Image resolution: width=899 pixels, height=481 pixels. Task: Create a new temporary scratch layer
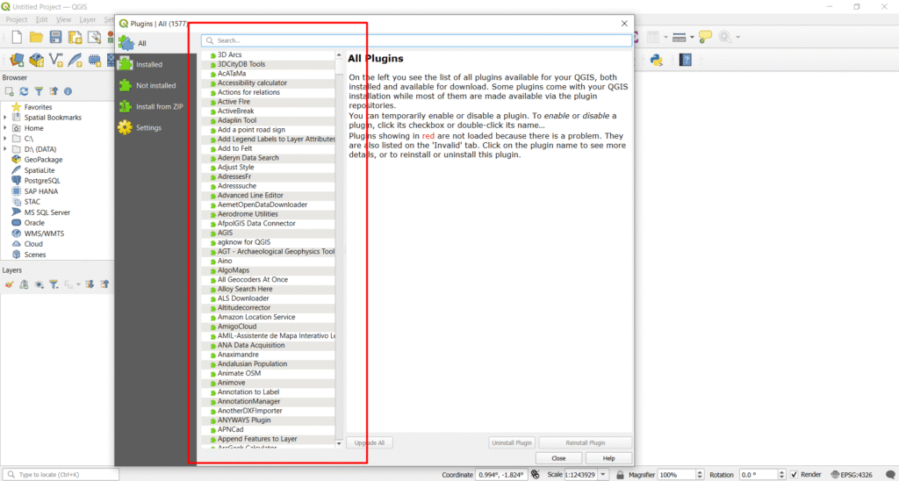pyautogui.click(x=95, y=60)
